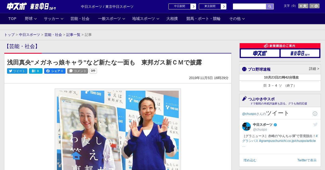Share article with Twitter ツイート button

tap(17, 71)
